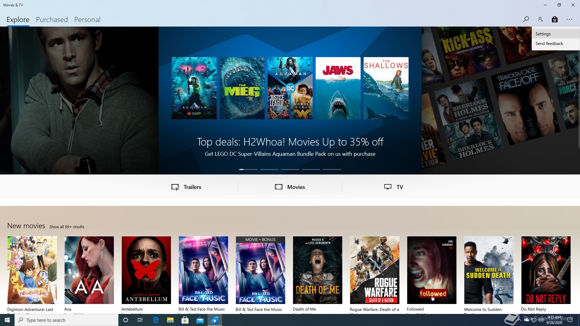This screenshot has height=326, width=580.
Task: Click the Followed title text
Action: pyautogui.click(x=415, y=309)
